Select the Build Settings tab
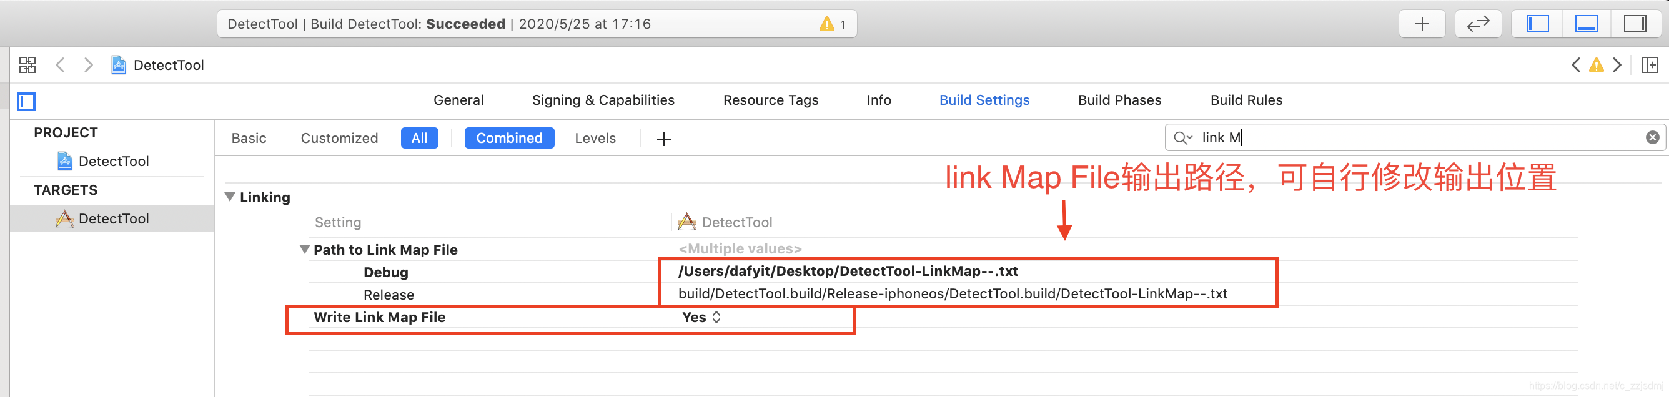This screenshot has width=1669, height=397. click(984, 100)
